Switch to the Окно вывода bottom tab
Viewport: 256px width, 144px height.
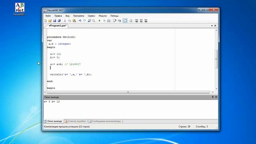pos(53,121)
